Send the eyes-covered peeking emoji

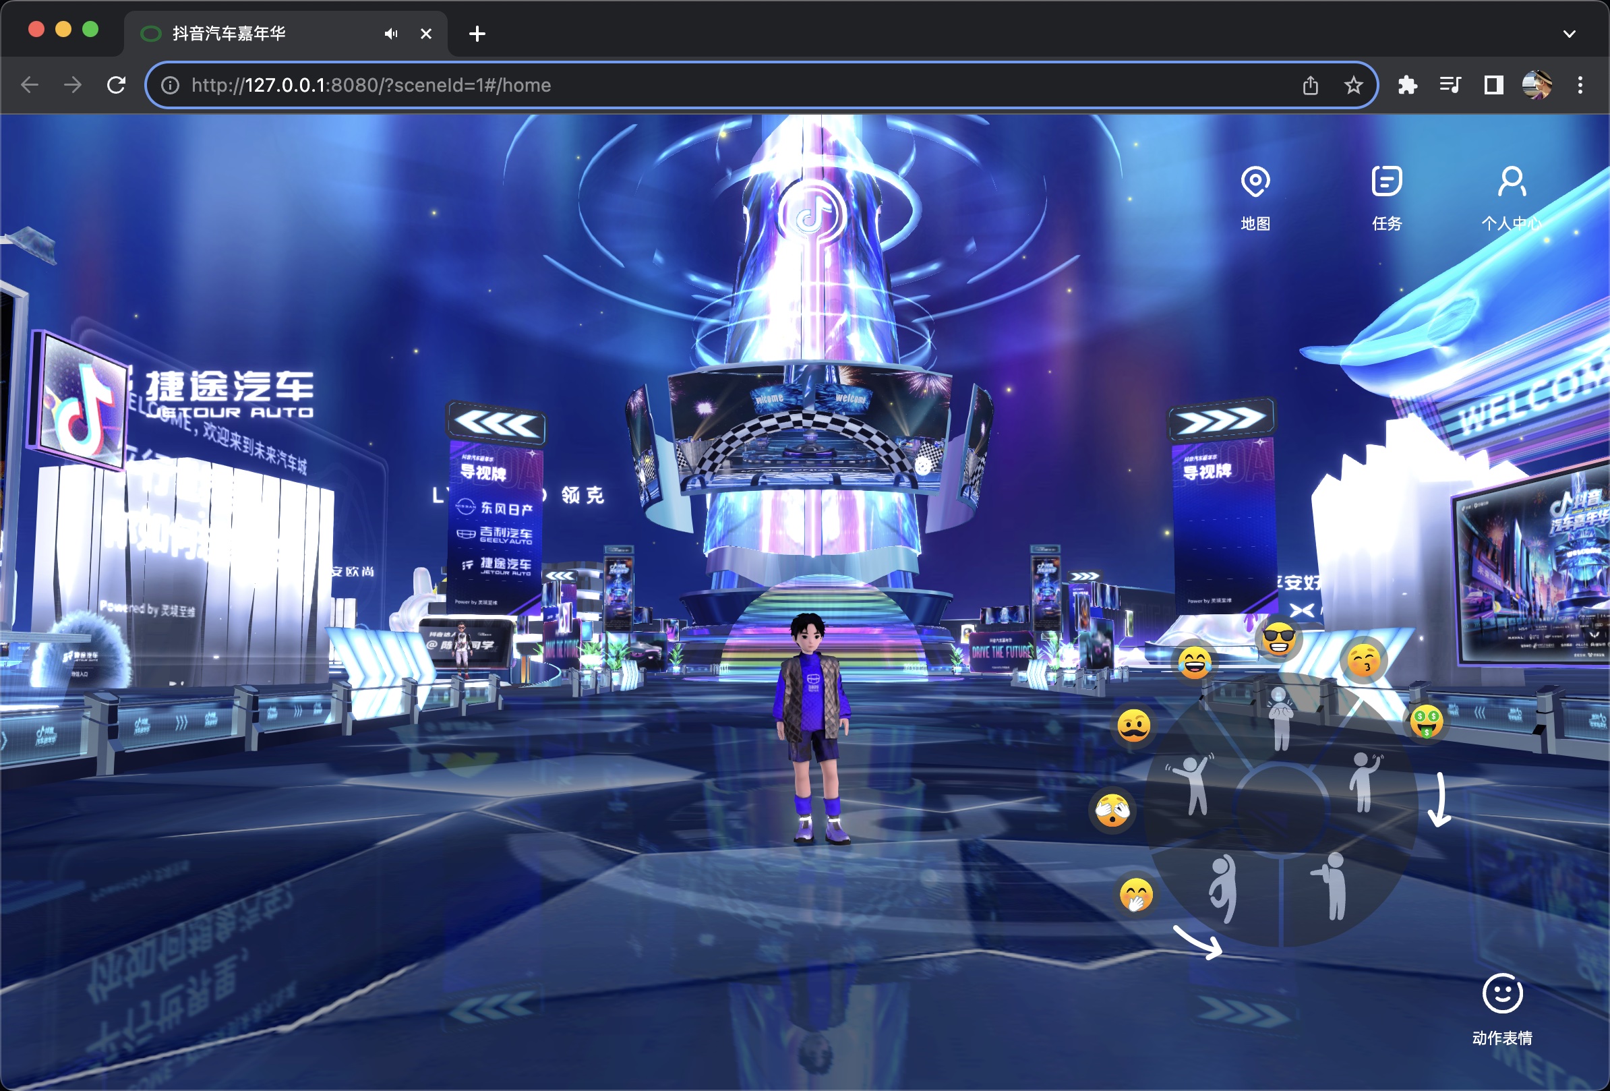1112,809
